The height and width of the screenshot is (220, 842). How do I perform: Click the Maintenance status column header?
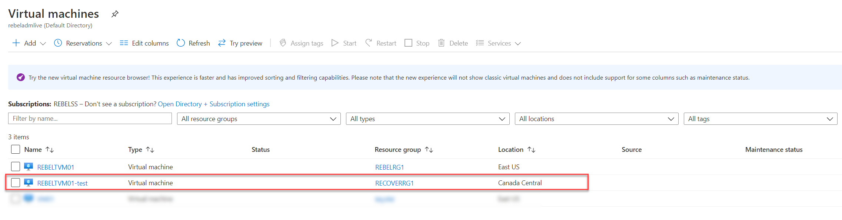click(x=774, y=150)
